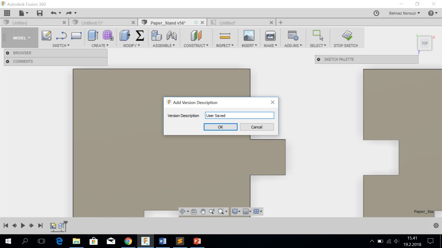Redo the last action
The width and height of the screenshot is (442, 248).
click(x=69, y=13)
